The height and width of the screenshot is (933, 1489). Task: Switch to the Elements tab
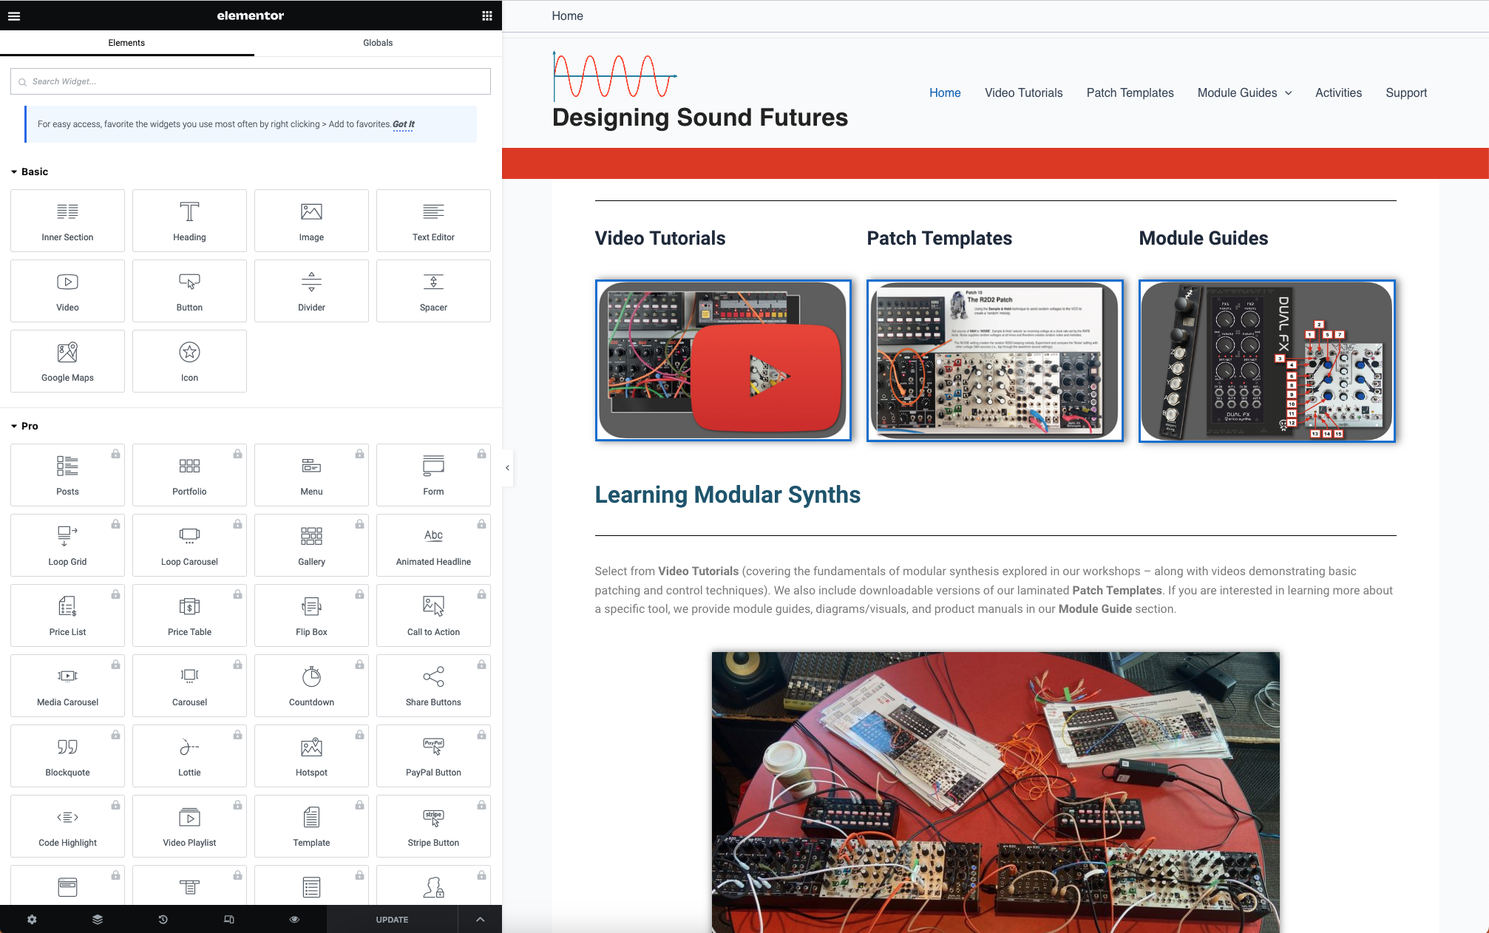pyautogui.click(x=126, y=43)
